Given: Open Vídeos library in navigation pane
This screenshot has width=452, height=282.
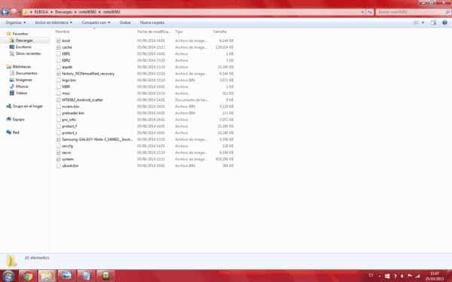Looking at the screenshot, I should pyautogui.click(x=21, y=93).
